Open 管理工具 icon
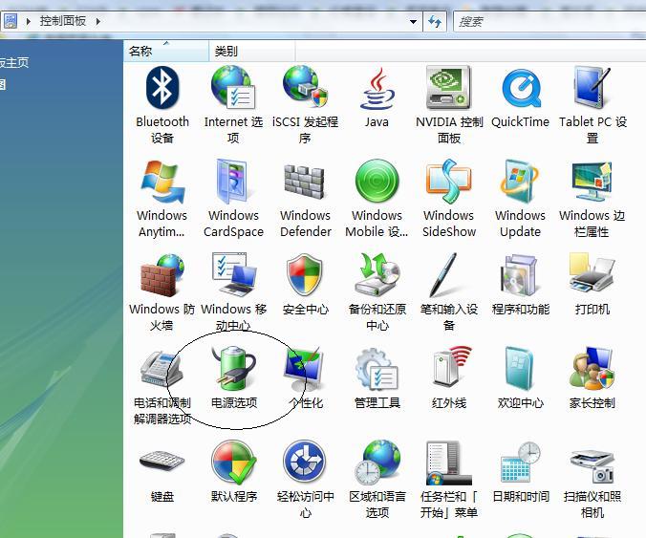Screen dimensions: 646x538 tap(377, 369)
